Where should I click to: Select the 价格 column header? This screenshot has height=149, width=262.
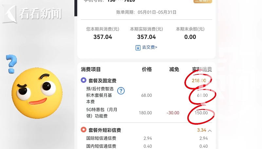147,69
